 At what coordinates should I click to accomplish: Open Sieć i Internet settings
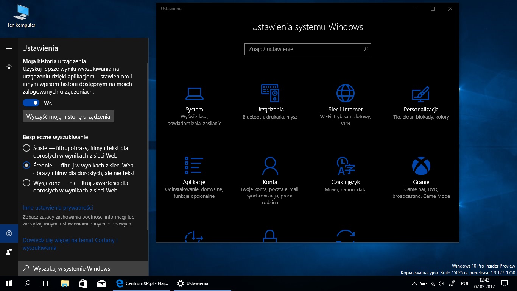(x=346, y=105)
